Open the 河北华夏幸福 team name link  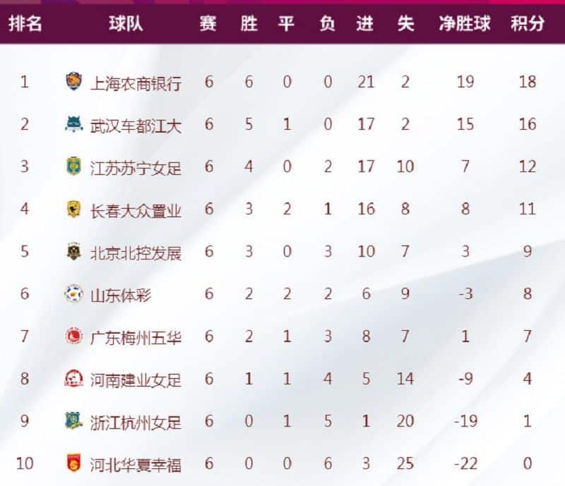136,464
